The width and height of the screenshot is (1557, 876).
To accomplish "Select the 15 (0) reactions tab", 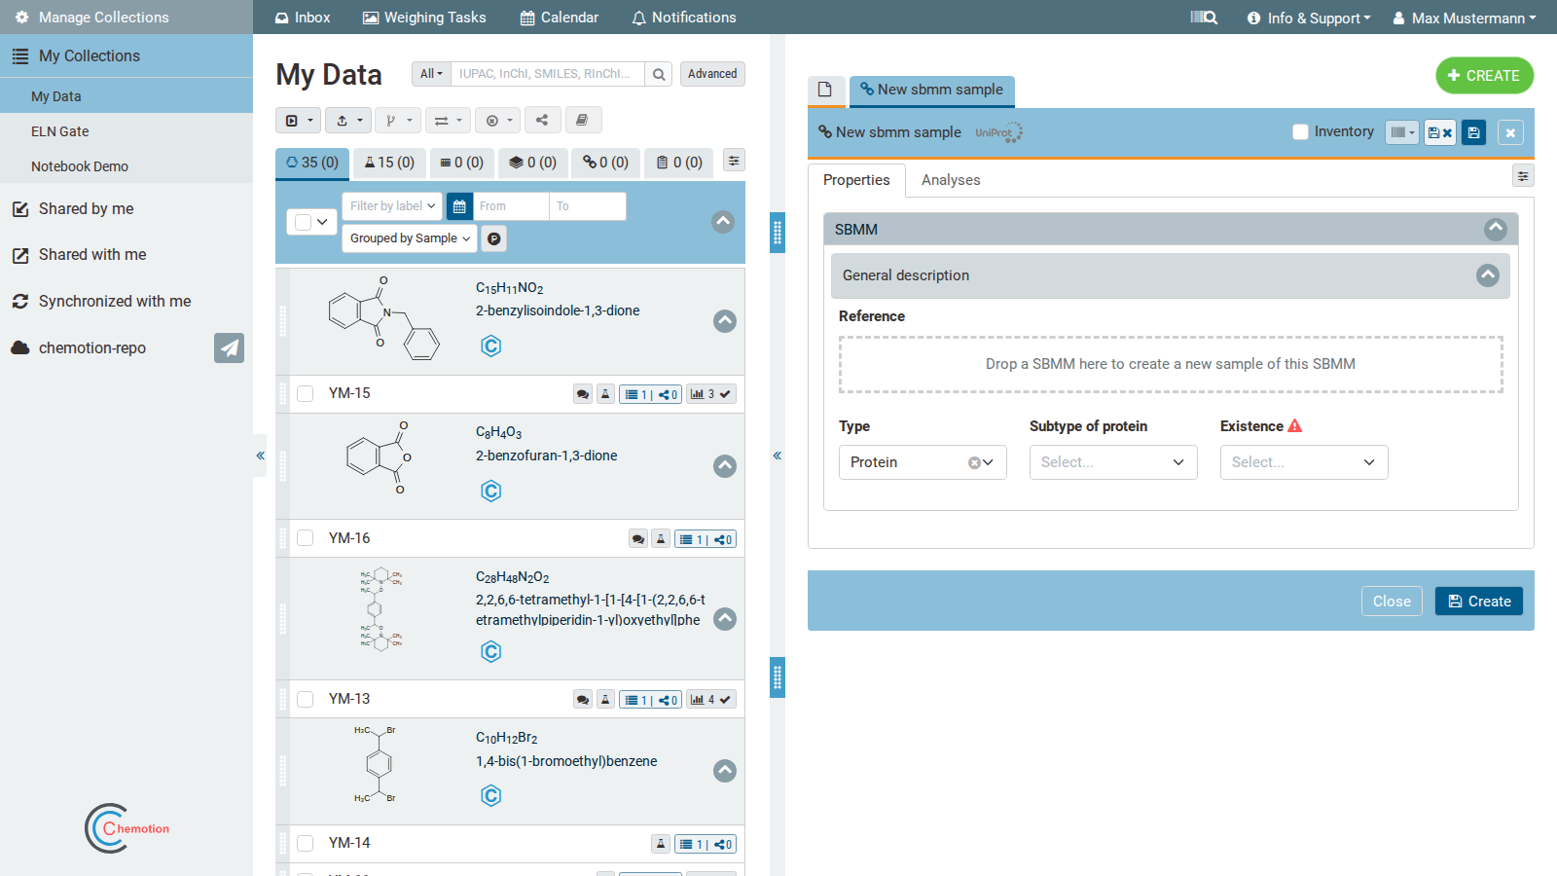I will pos(389,163).
